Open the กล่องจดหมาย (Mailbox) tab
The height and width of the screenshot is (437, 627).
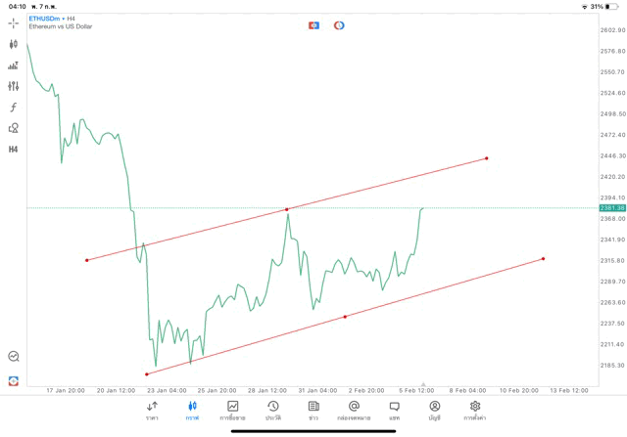354,410
